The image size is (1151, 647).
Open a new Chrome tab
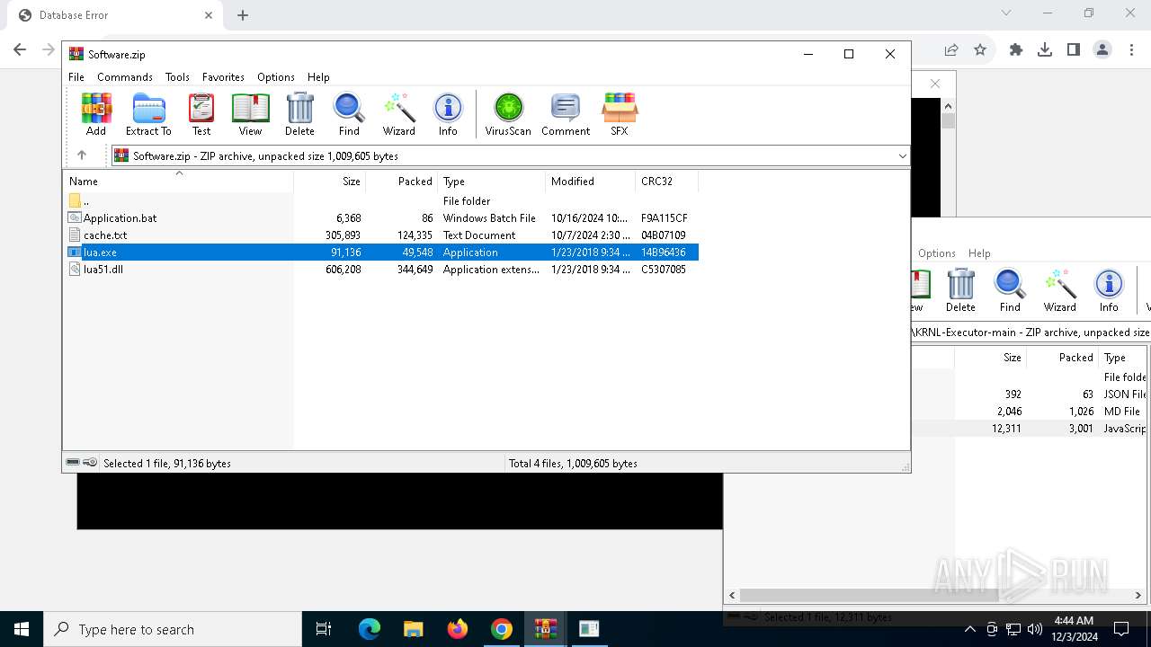pyautogui.click(x=243, y=15)
